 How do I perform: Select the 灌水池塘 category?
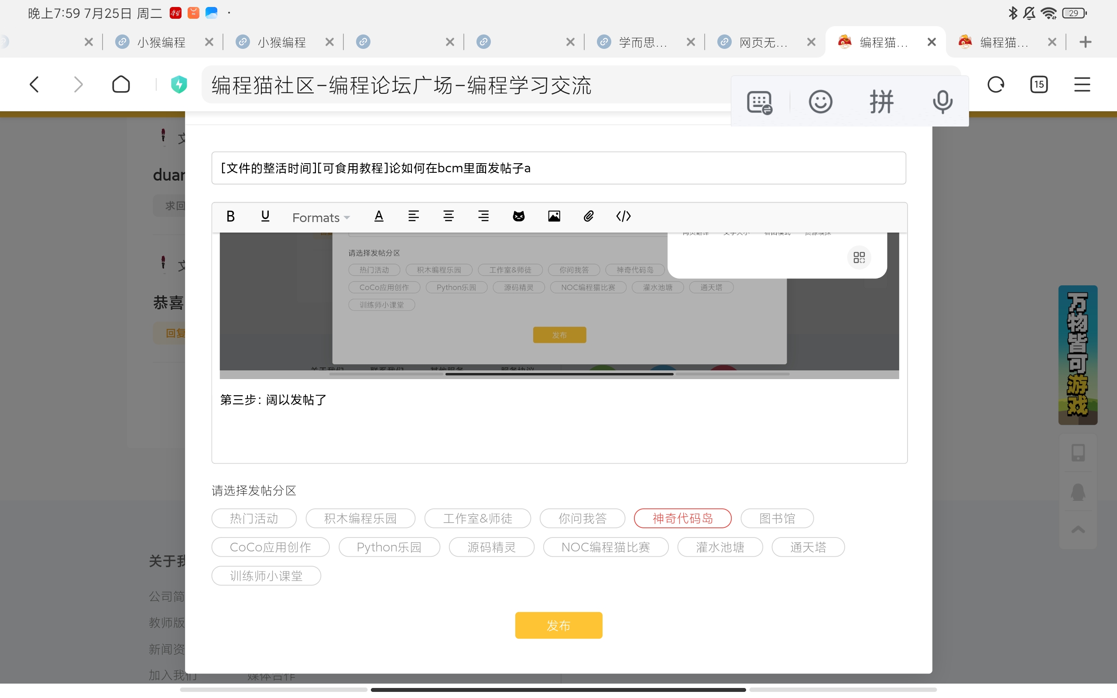(720, 547)
